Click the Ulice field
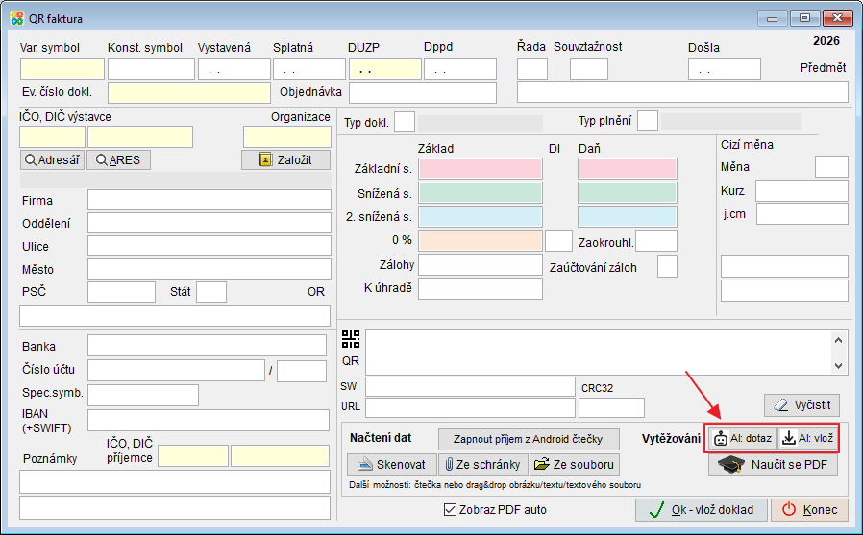863x535 pixels. (210, 246)
